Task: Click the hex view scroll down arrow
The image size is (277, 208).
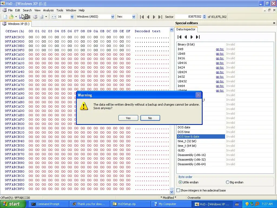Action: 172,192
